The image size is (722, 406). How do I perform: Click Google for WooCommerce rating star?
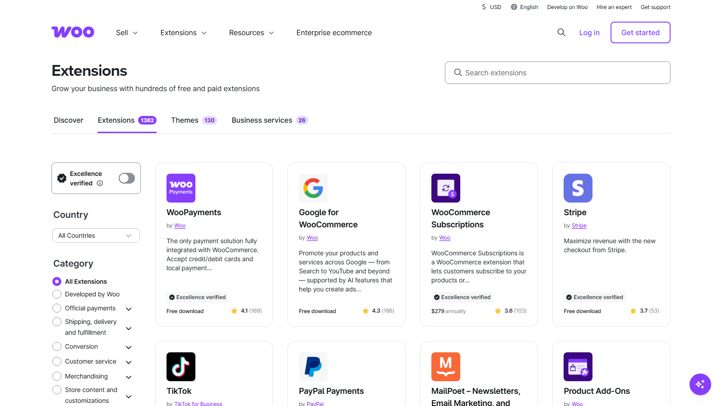click(x=366, y=311)
